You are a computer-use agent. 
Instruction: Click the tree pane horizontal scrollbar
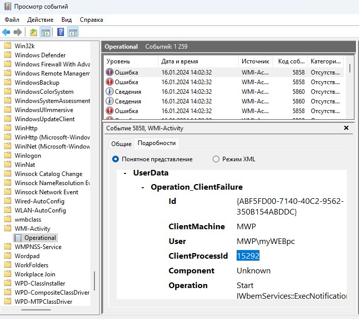coord(36,310)
